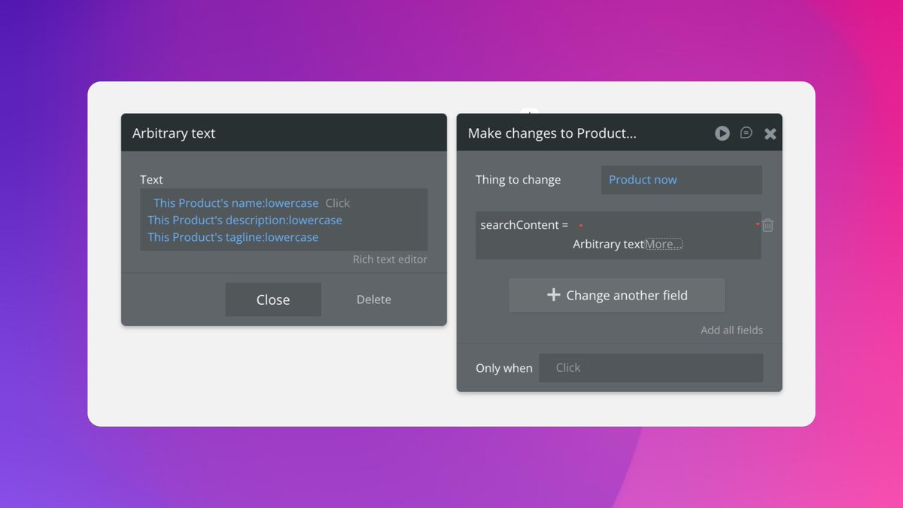Click 'This Product's name:lowercase' expression
The image size is (903, 508).
pos(236,203)
